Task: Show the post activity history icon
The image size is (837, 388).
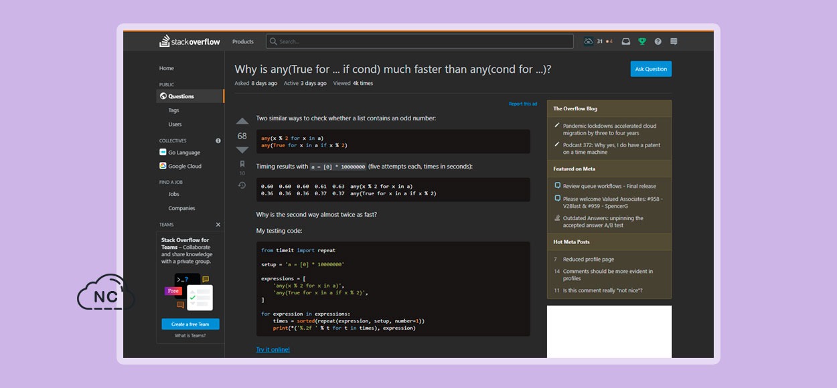Action: click(x=242, y=185)
